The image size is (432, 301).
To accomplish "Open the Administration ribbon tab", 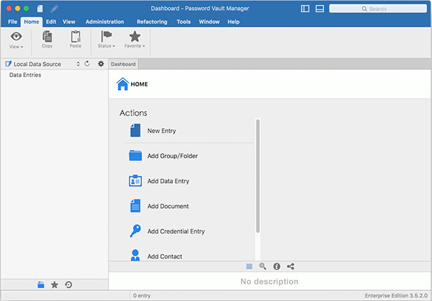I will click(x=105, y=22).
